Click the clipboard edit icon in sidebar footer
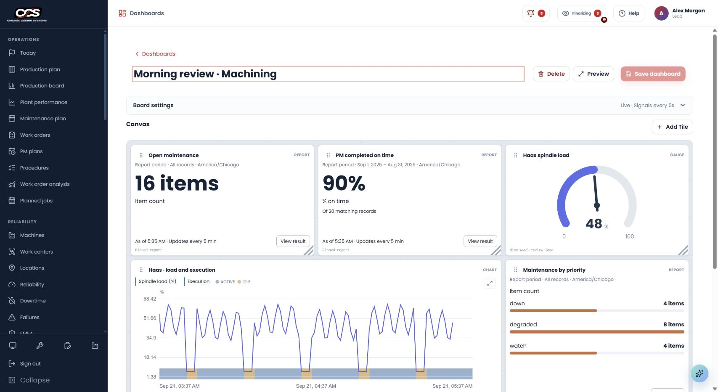The image size is (718, 392). click(x=67, y=346)
